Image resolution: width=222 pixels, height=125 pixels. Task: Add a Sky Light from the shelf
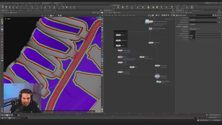(153, 8)
